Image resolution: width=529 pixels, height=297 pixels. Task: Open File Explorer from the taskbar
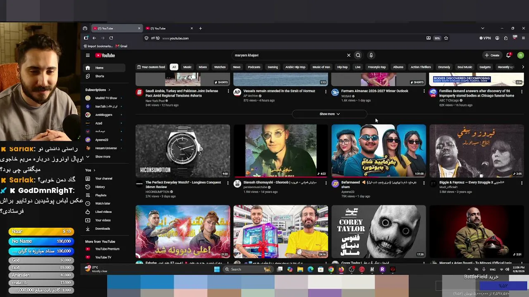click(300, 269)
